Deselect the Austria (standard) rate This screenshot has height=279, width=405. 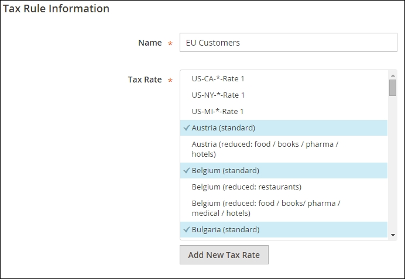[223, 128]
